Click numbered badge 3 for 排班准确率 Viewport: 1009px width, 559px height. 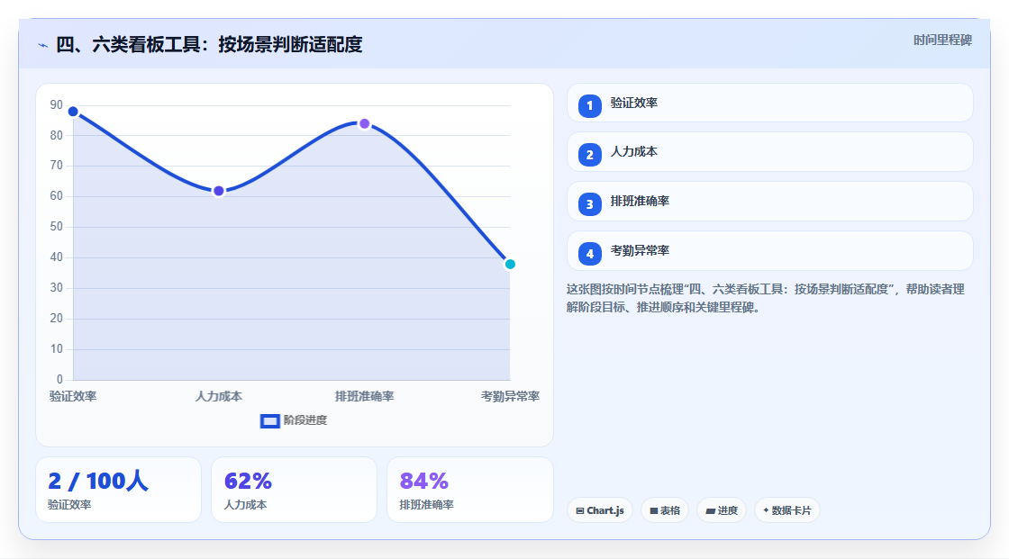pos(589,204)
